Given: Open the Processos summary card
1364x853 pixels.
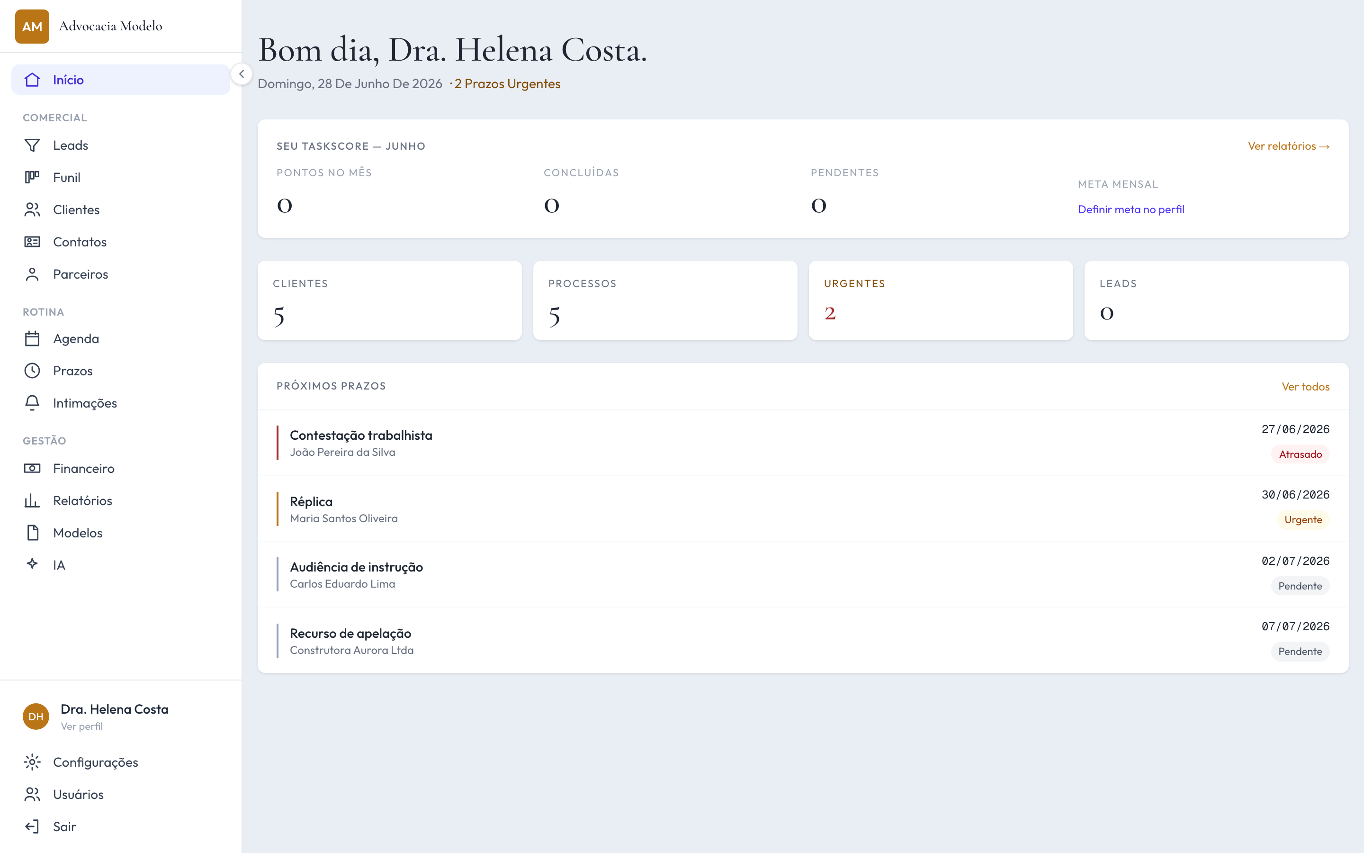Looking at the screenshot, I should click(x=665, y=300).
